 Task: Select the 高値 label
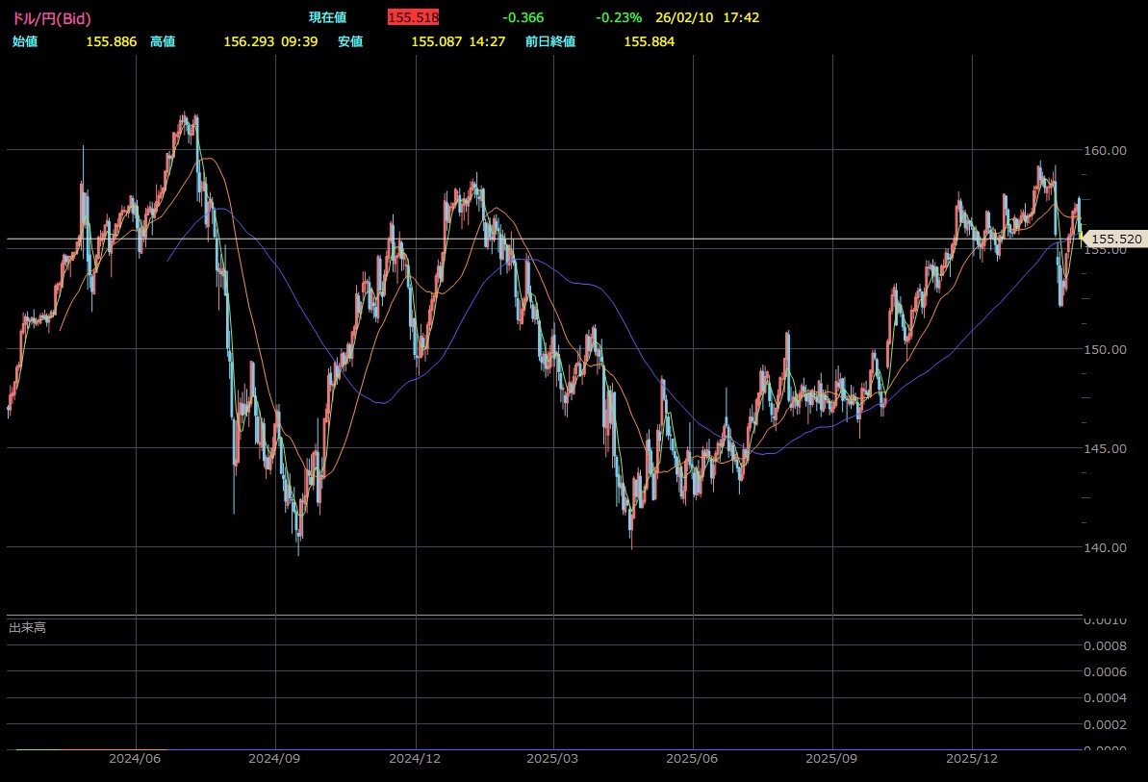pos(163,41)
